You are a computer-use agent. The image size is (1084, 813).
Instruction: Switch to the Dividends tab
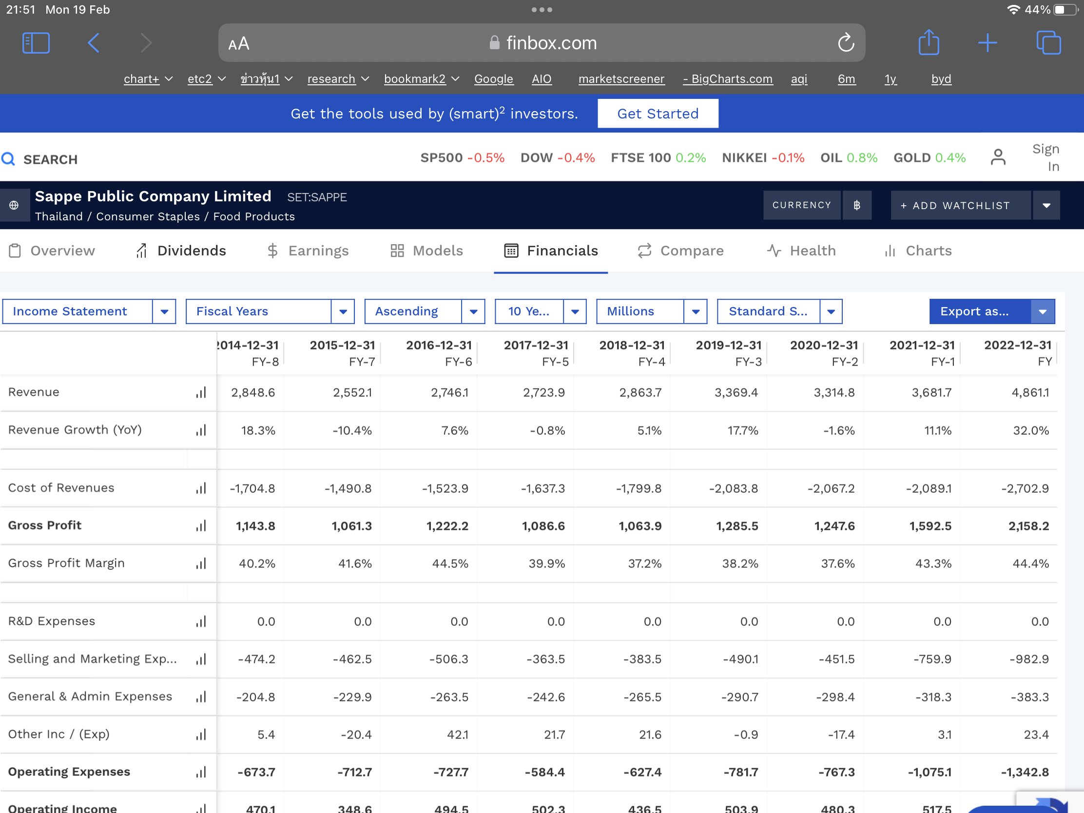pyautogui.click(x=181, y=251)
